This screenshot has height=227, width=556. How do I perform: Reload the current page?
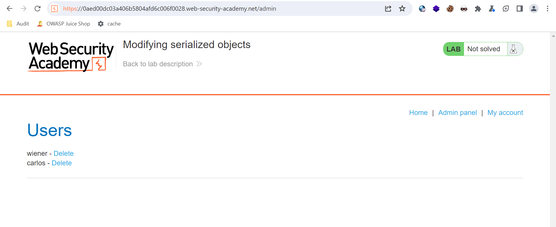pyautogui.click(x=37, y=9)
